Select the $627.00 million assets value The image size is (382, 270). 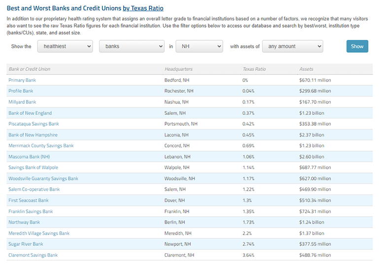tap(315, 178)
